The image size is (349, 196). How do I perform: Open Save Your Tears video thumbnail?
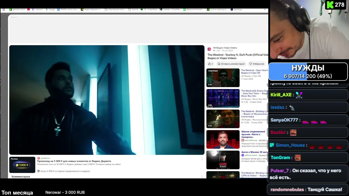(x=223, y=98)
